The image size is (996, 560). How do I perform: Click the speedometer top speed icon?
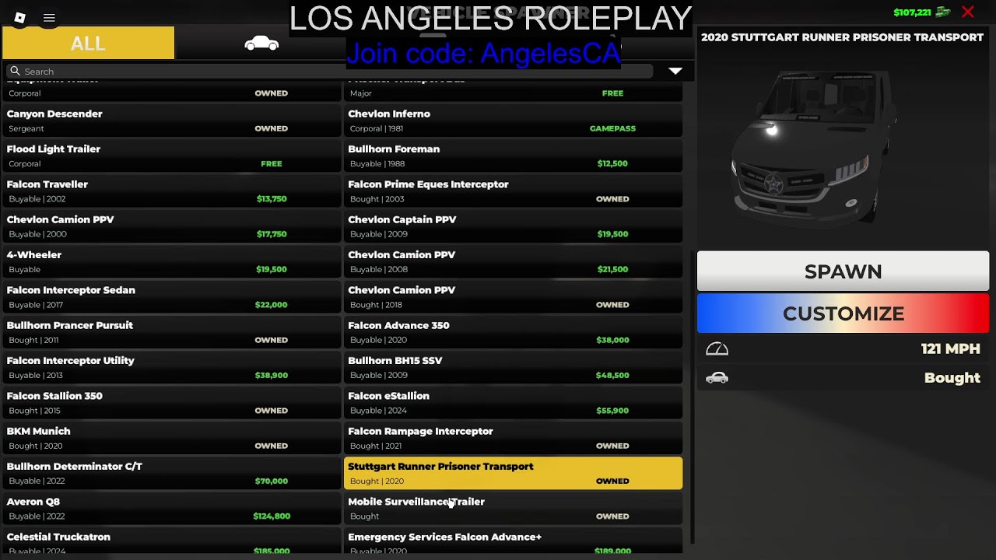[x=717, y=349]
